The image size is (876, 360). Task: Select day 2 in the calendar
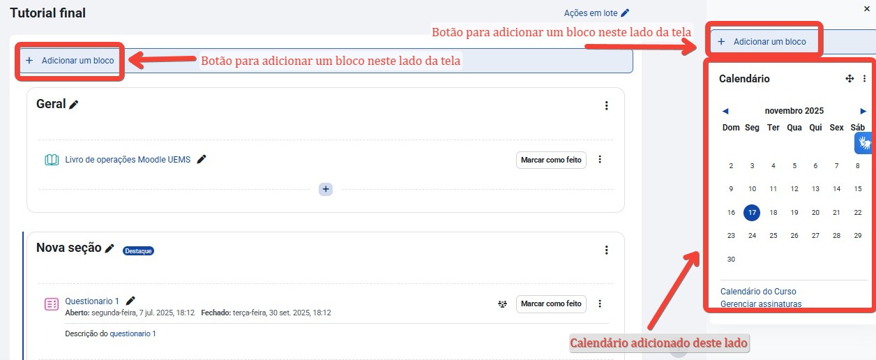coord(731,166)
